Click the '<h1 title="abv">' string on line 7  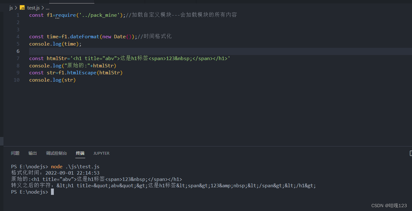(95, 58)
